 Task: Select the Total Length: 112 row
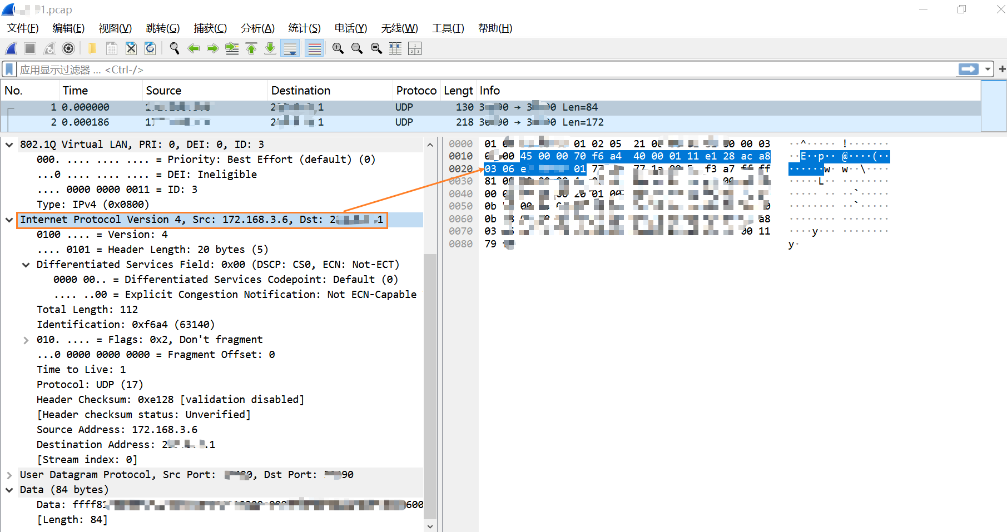tap(212, 310)
